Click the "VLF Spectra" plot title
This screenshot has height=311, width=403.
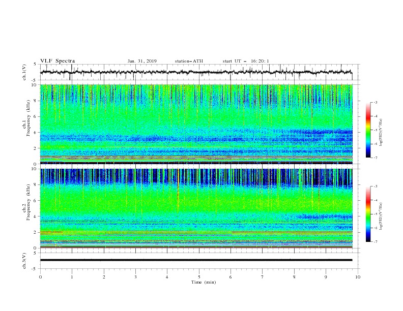tap(57, 61)
